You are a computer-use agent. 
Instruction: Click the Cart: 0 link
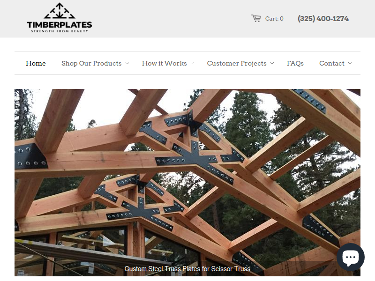pos(274,19)
